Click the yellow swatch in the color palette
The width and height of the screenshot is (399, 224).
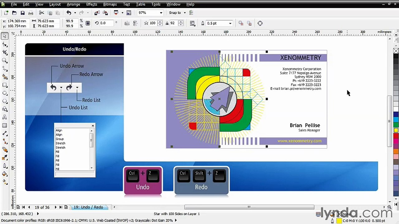[396, 130]
